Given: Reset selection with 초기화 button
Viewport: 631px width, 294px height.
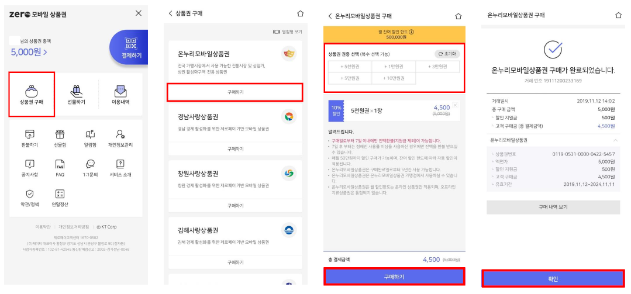Looking at the screenshot, I should coord(447,54).
